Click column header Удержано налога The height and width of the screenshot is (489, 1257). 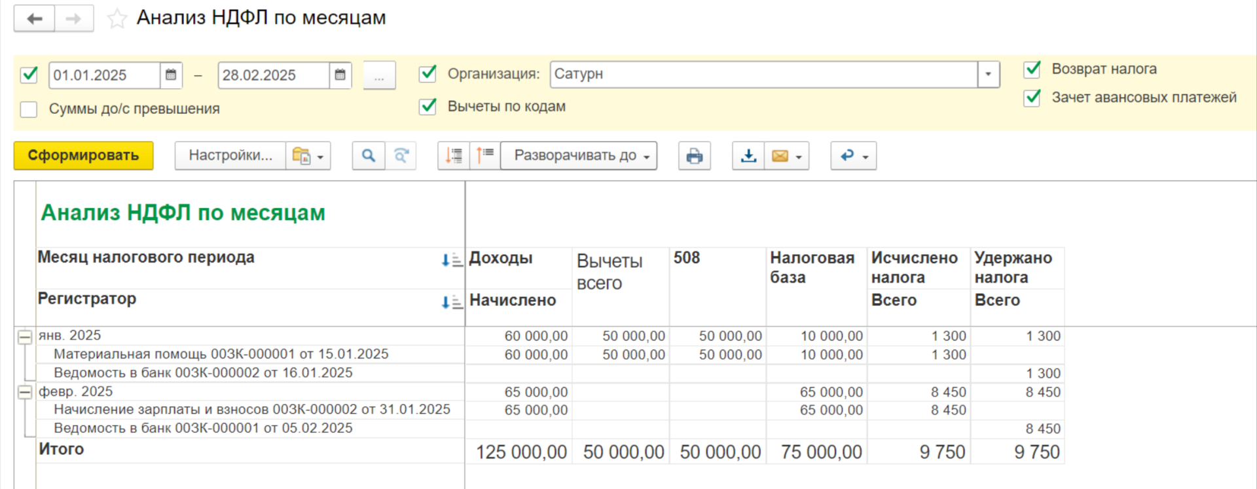pyautogui.click(x=1013, y=268)
